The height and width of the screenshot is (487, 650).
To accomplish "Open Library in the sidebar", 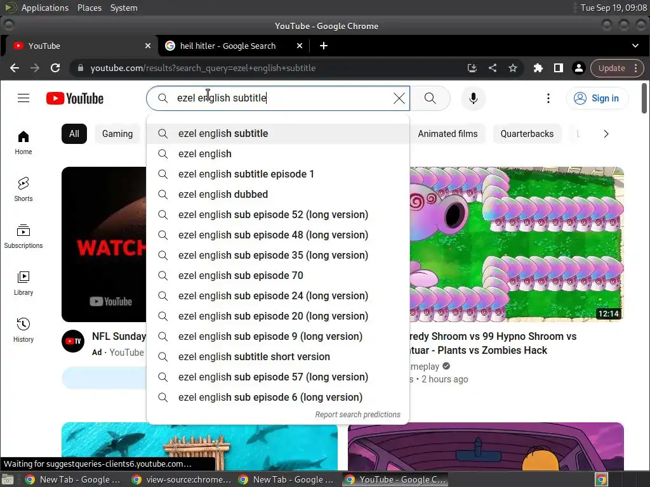I will (23, 283).
